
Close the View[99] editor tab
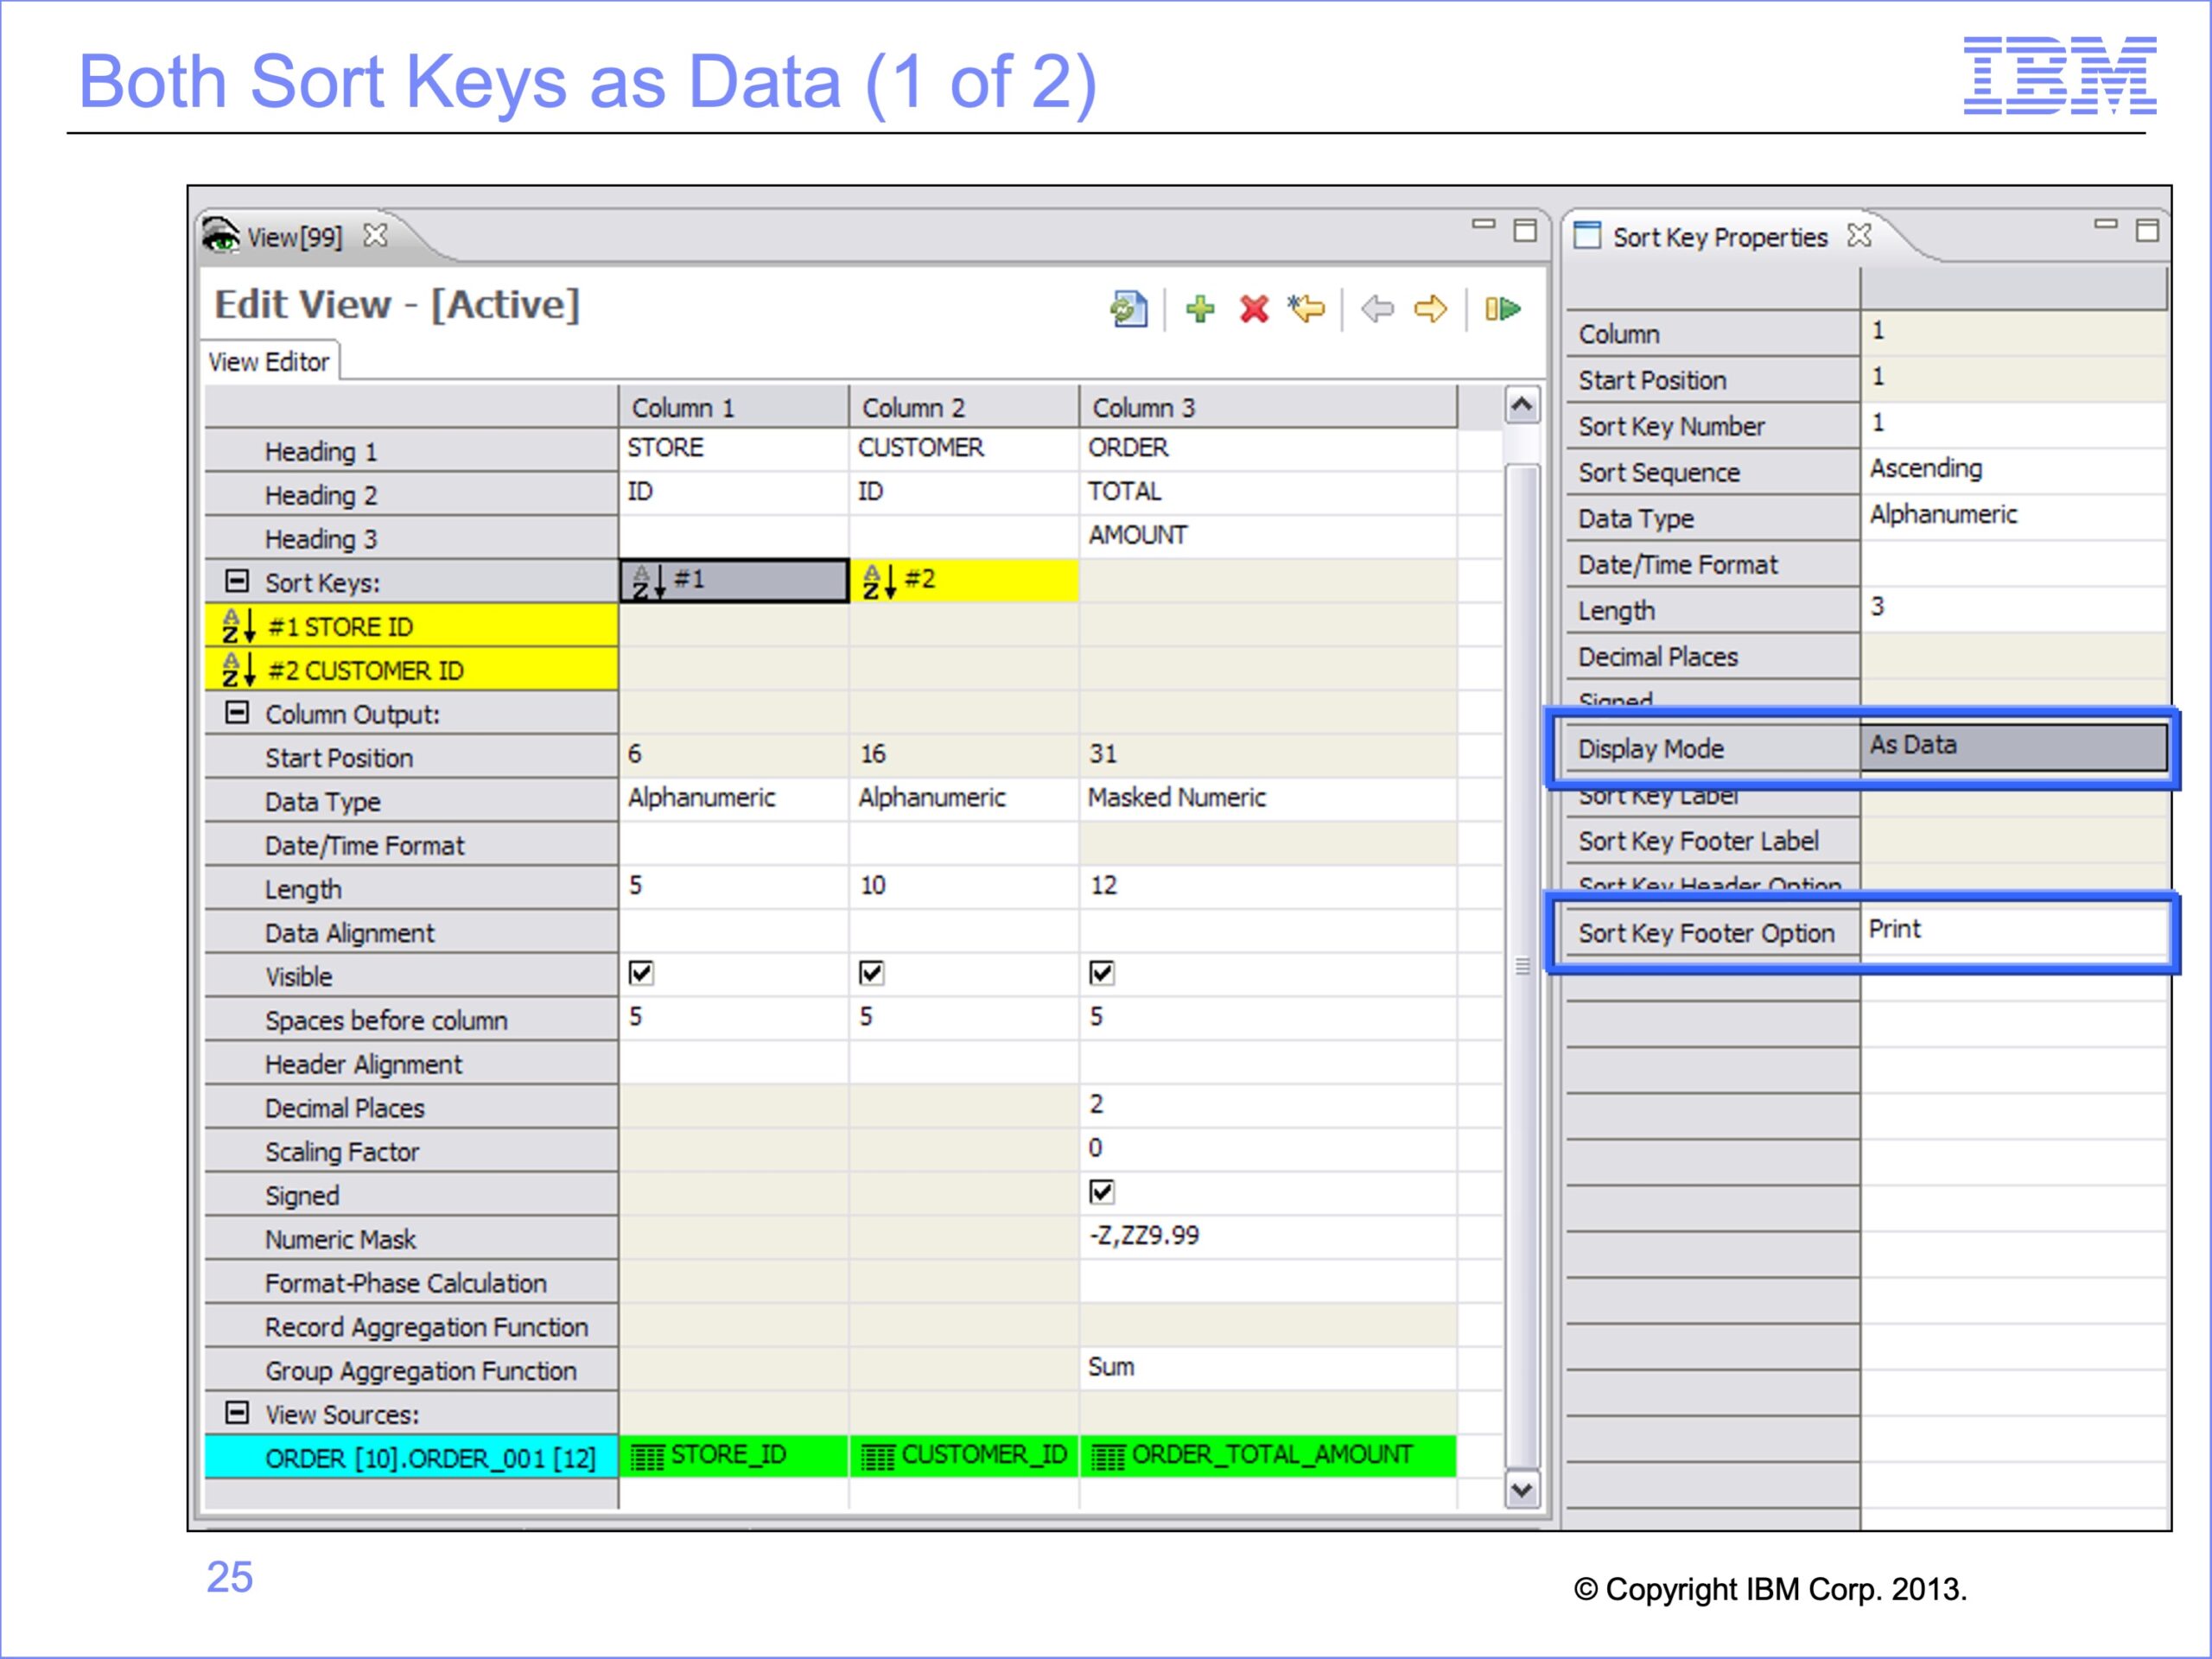375,236
